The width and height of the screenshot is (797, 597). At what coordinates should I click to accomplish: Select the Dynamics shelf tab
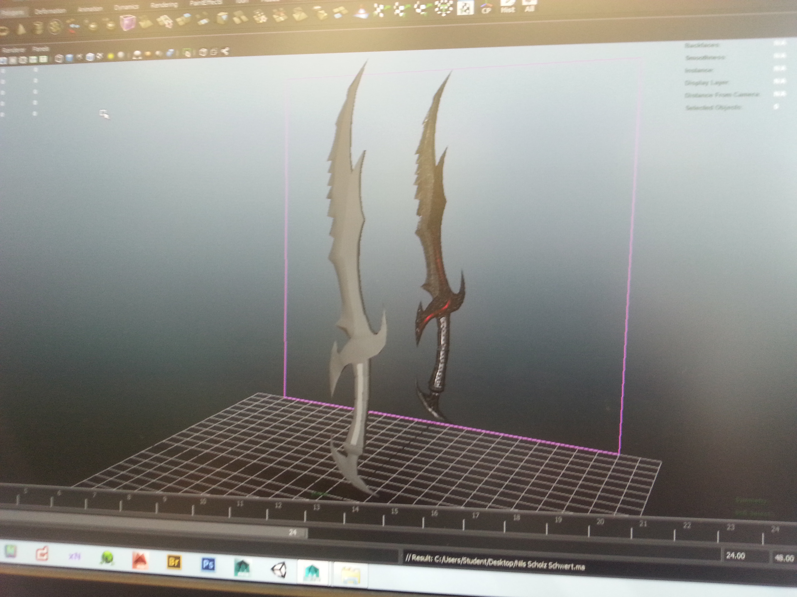click(126, 7)
